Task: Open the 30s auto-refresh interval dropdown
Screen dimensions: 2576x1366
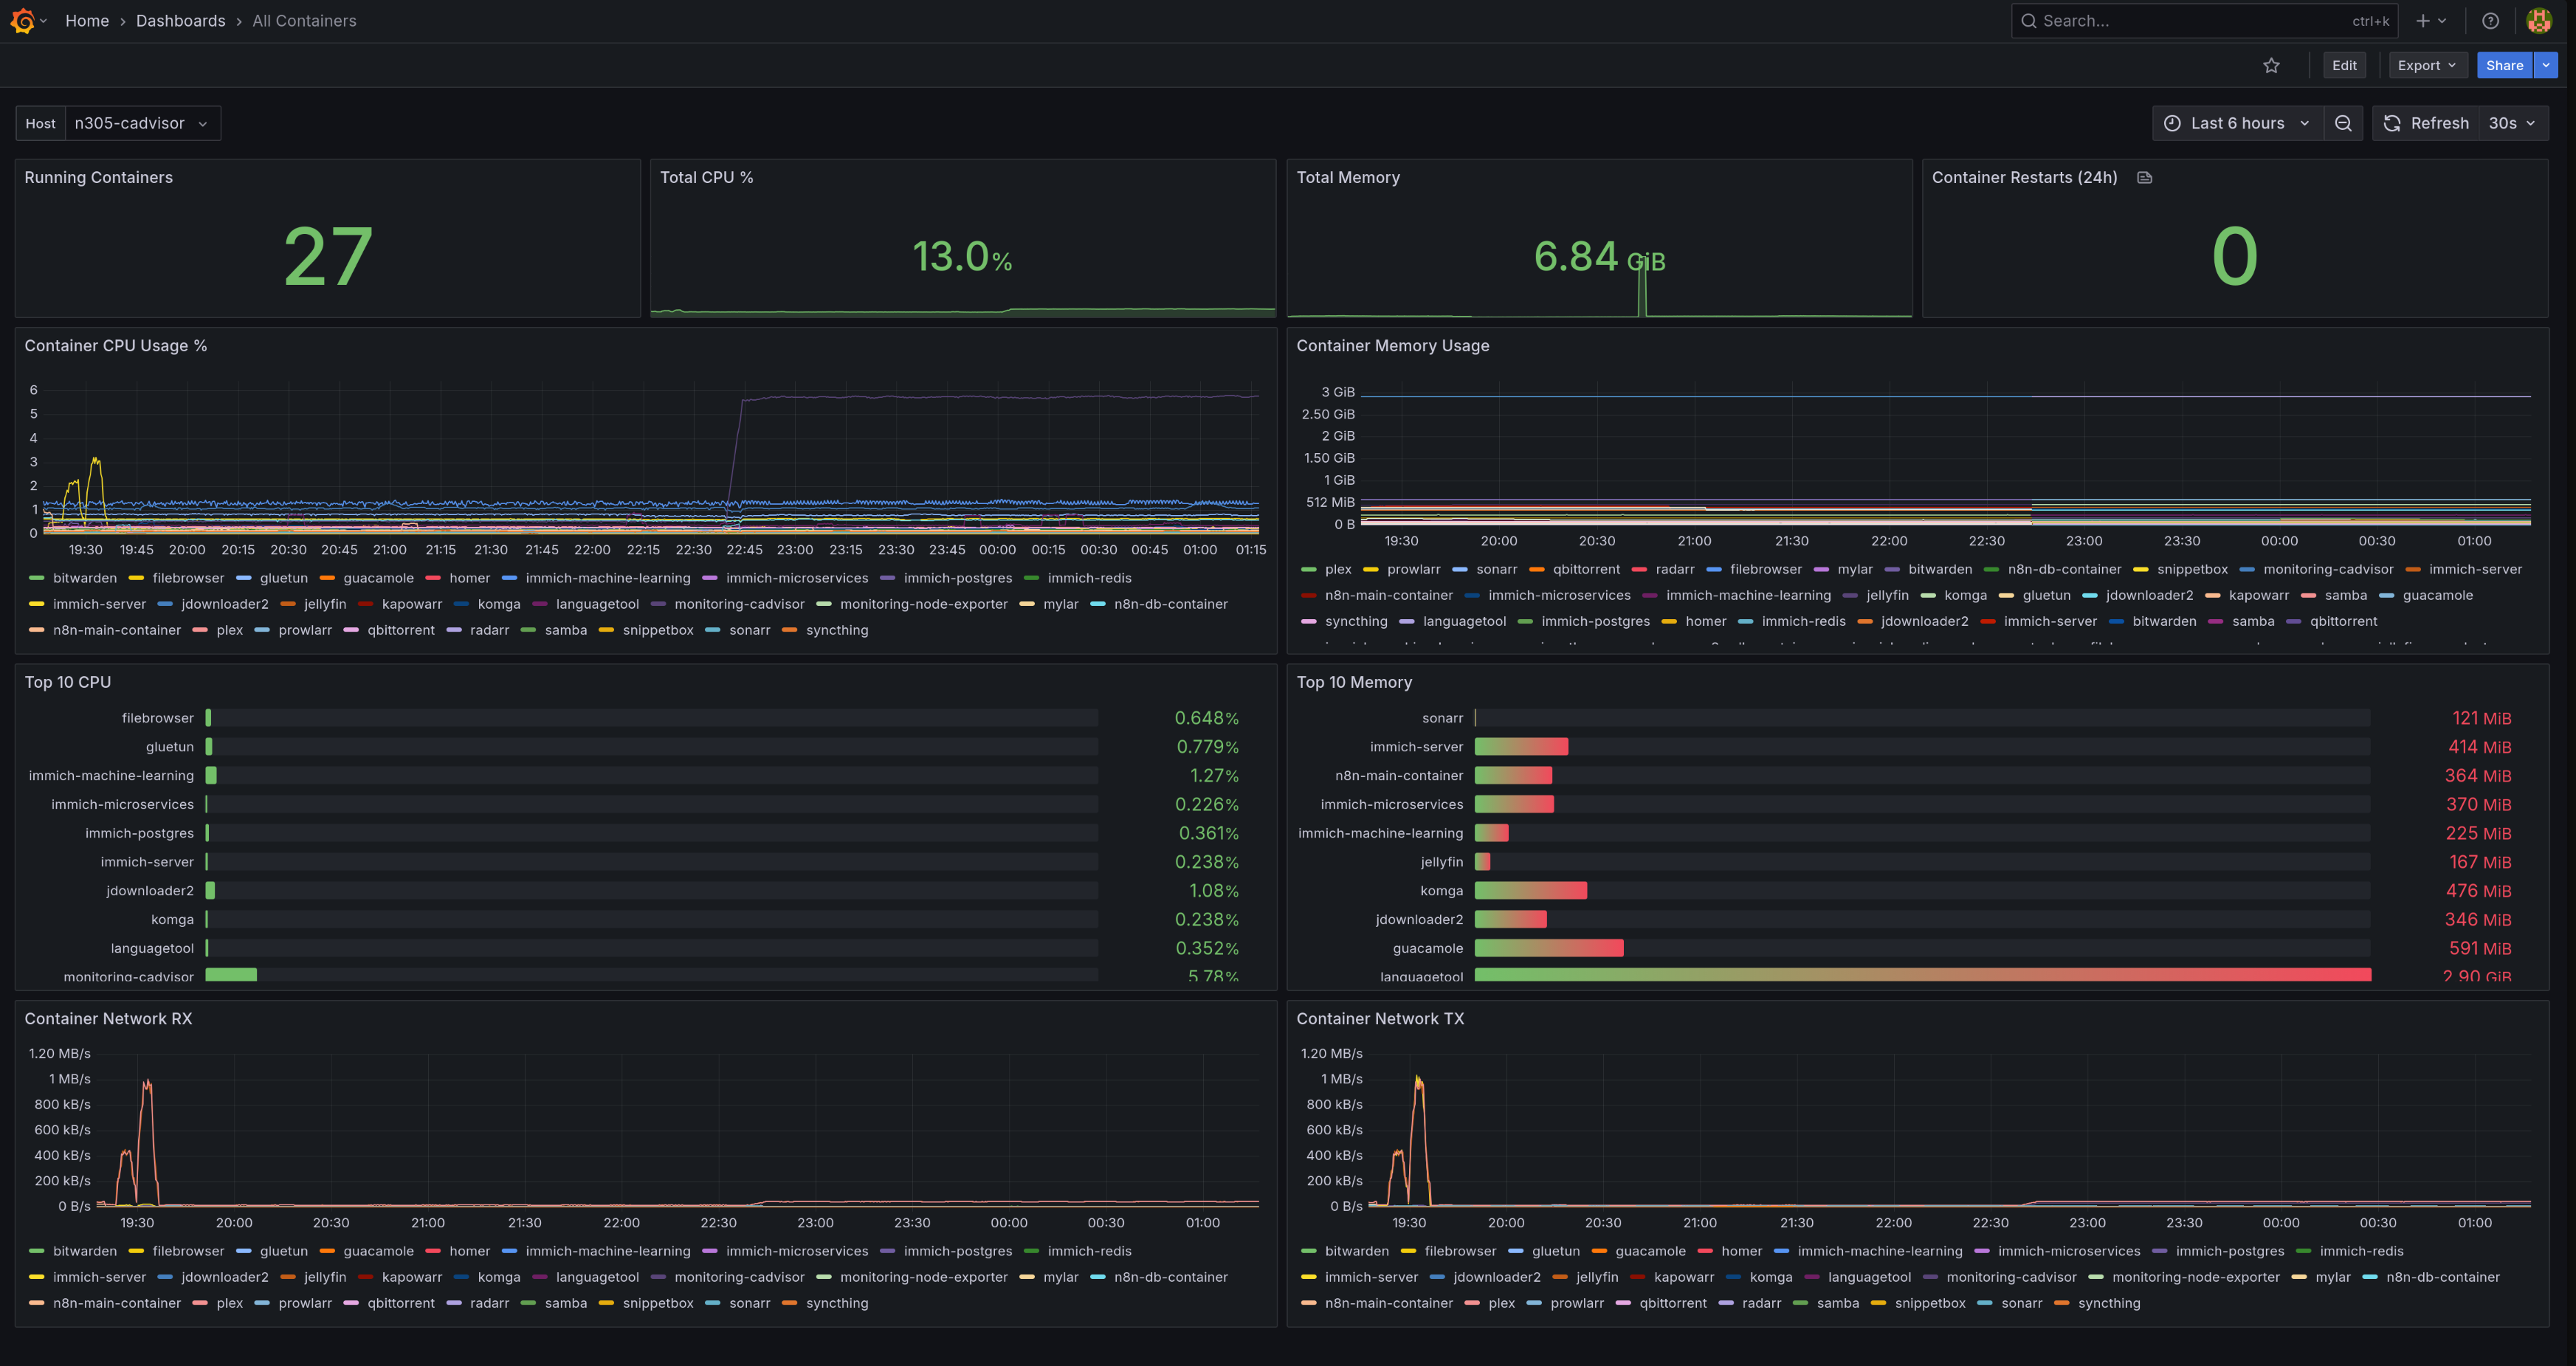Action: pyautogui.click(x=2509, y=123)
